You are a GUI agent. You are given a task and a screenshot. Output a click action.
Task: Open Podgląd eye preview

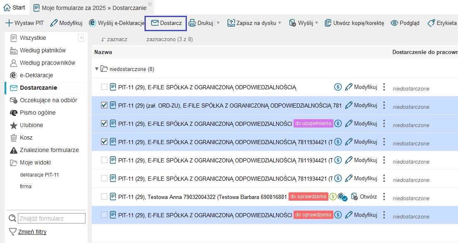394,23
